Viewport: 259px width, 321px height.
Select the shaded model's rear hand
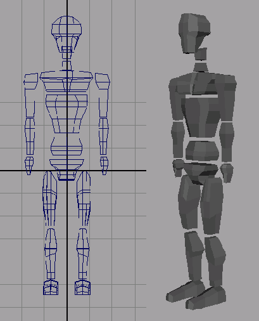coord(227,173)
